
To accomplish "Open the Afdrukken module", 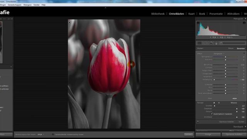I will (233, 14).
